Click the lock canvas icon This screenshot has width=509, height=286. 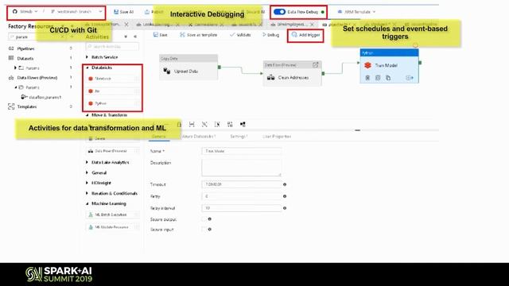tap(179, 124)
